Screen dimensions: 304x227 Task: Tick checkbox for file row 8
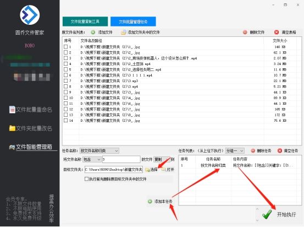[x=66, y=87]
